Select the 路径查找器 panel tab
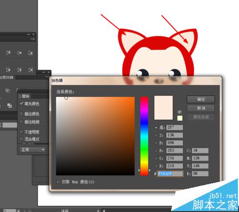 tap(7, 77)
